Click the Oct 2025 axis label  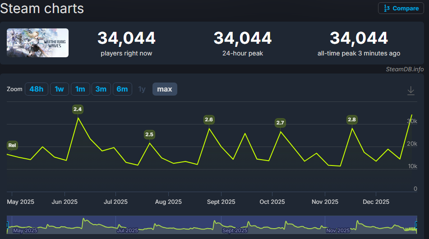pos(272,202)
